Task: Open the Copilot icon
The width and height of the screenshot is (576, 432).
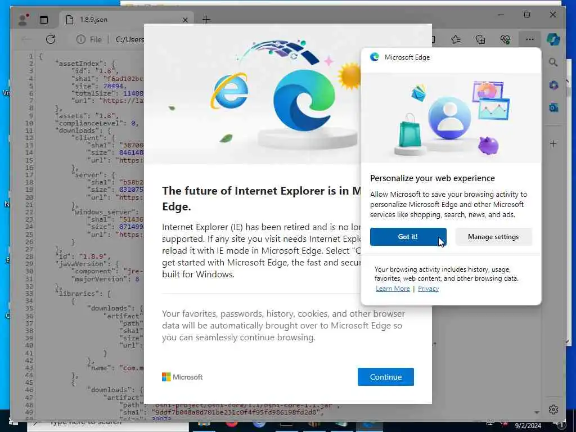Action: tap(553, 39)
